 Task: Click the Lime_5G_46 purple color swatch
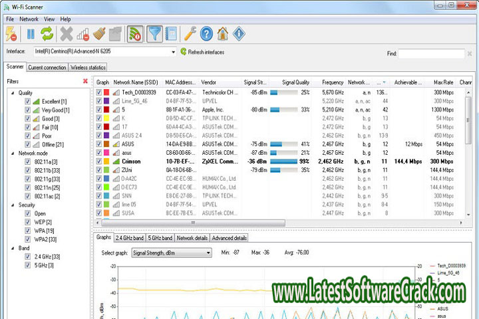click(106, 101)
